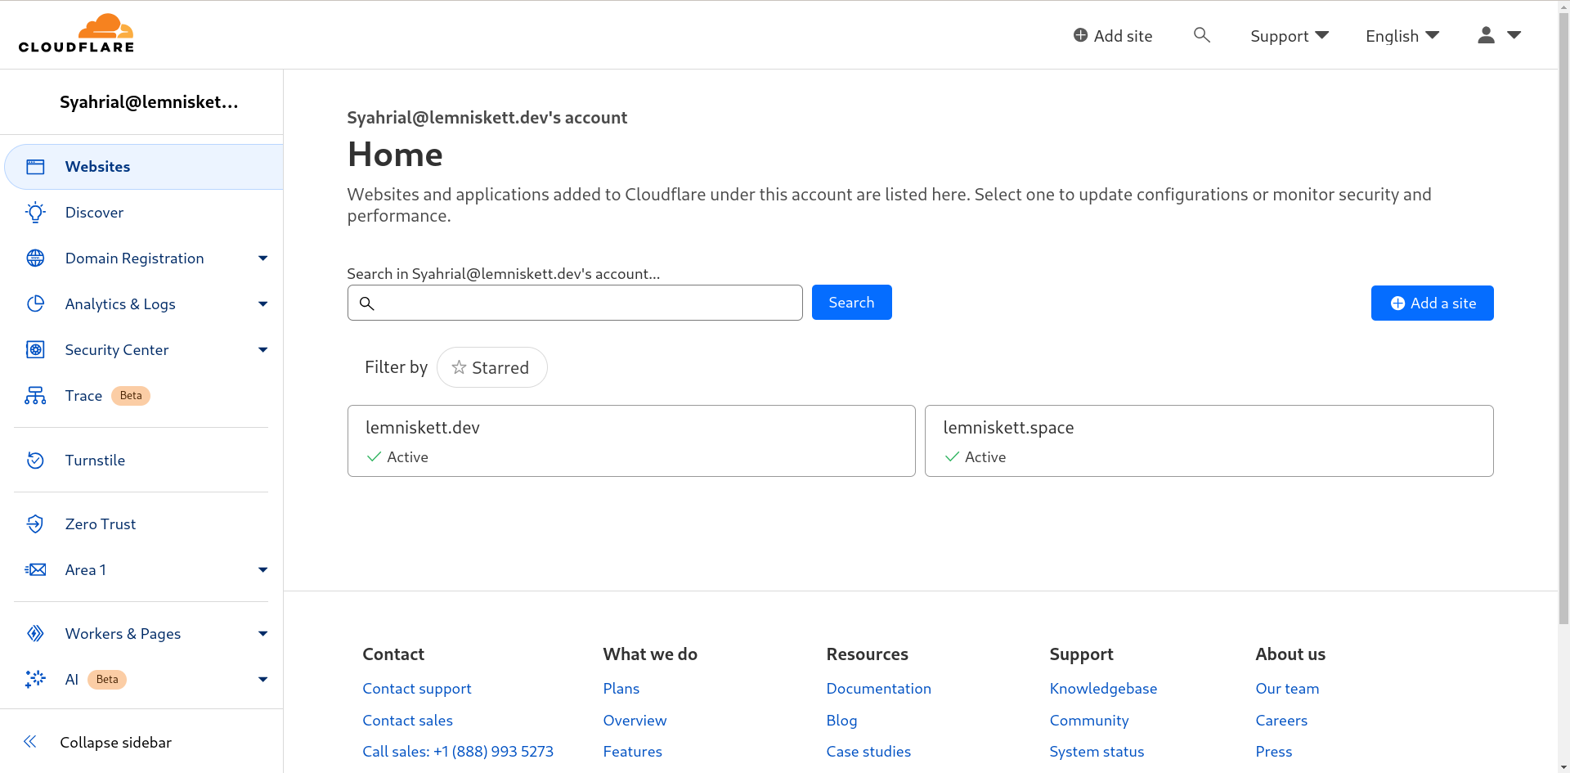Open the Support dropdown
This screenshot has height=773, width=1570.
[1290, 36]
